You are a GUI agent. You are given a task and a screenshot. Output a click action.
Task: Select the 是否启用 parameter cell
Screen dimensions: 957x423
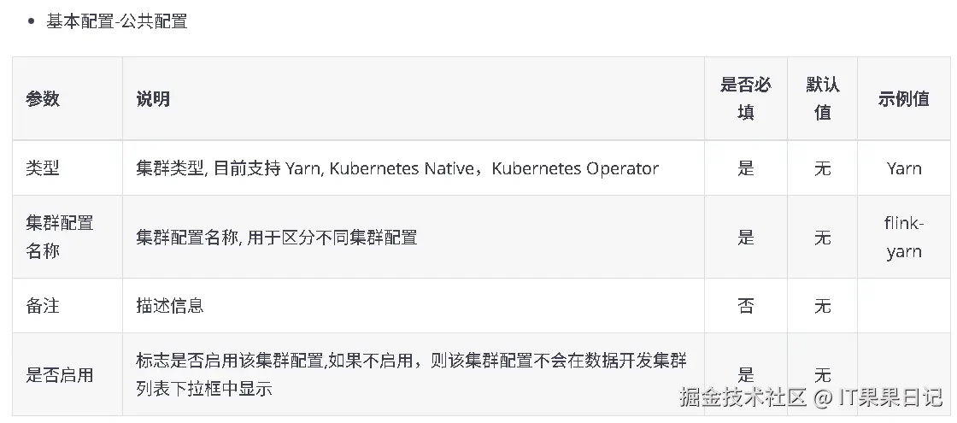[x=60, y=374]
